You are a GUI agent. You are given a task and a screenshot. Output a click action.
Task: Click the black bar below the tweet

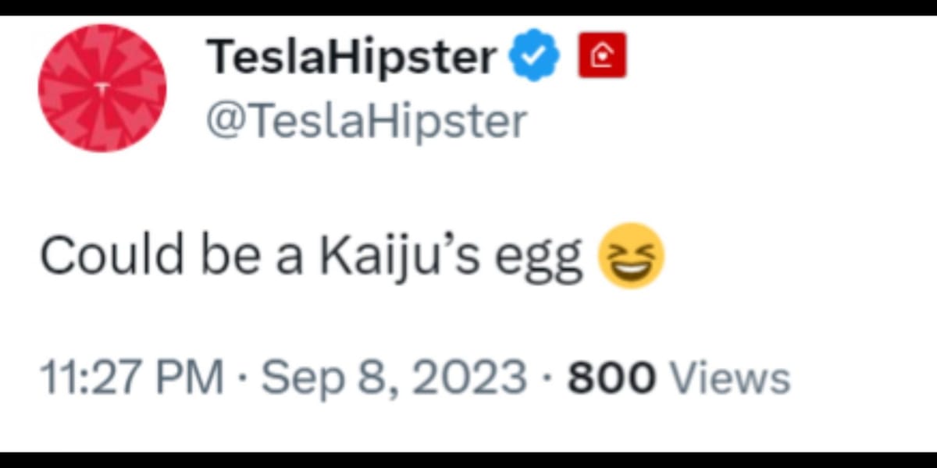468,460
